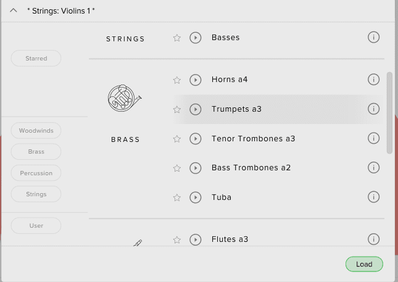Select the Tenor Trombones a3 preset
This screenshot has height=282, width=398.
(x=253, y=139)
